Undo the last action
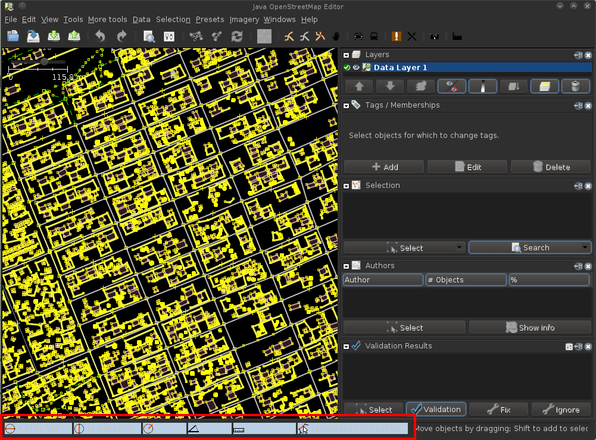596x440 pixels. (100, 36)
